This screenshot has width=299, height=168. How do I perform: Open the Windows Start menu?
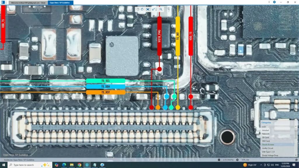pyautogui.click(x=4, y=165)
